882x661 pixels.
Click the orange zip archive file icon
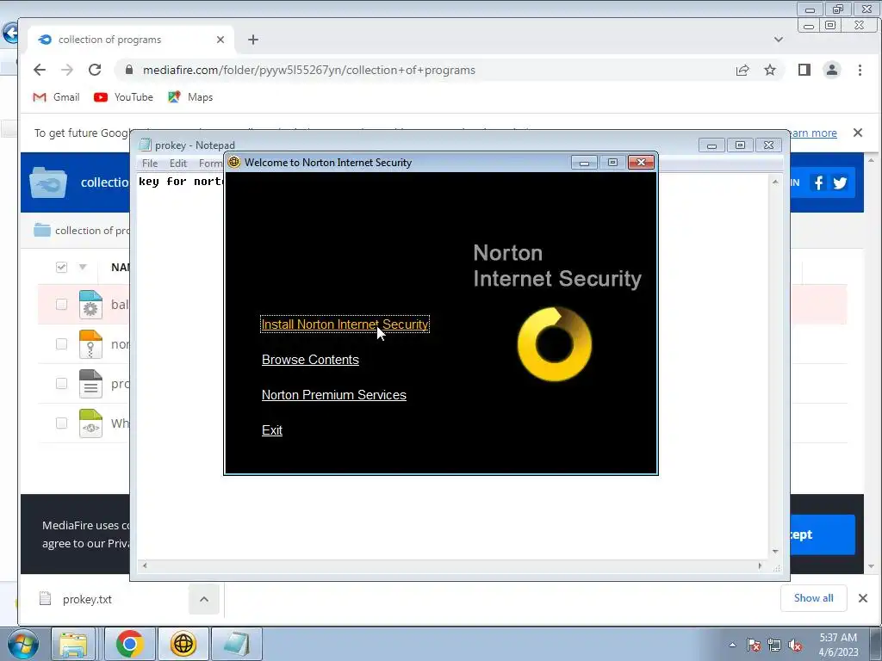pyautogui.click(x=90, y=344)
